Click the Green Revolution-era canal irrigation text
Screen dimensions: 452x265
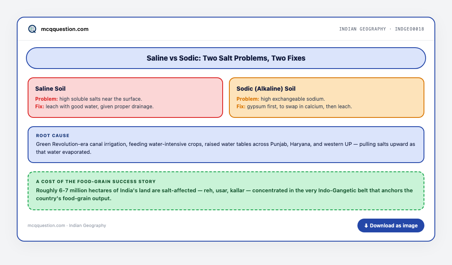point(226,148)
